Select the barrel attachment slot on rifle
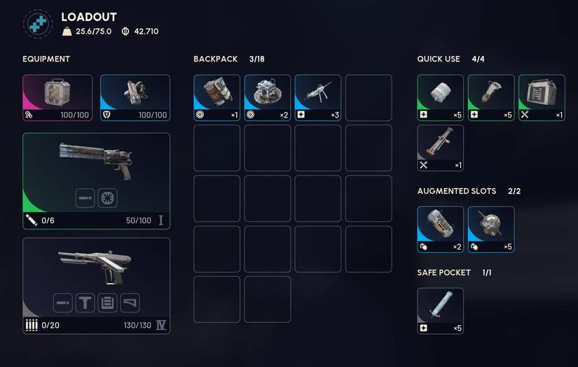Viewport: 578px width, 367px height. click(62, 303)
